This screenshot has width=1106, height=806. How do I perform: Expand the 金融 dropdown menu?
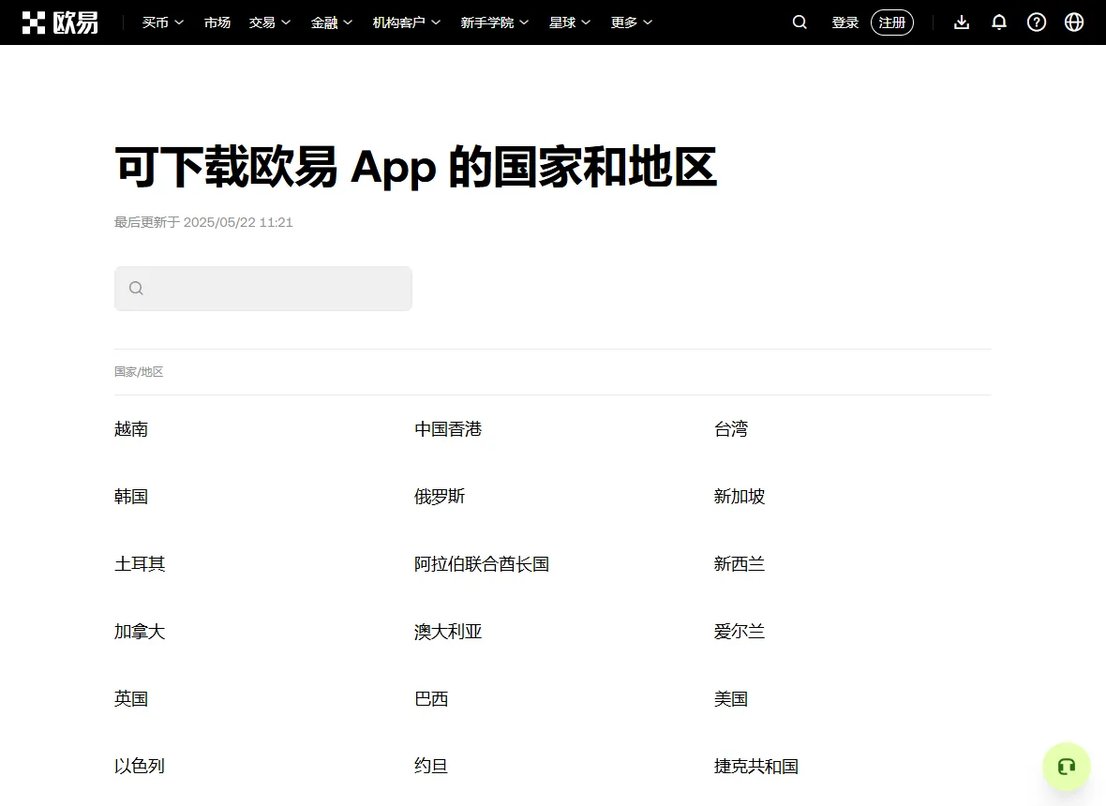pyautogui.click(x=332, y=22)
